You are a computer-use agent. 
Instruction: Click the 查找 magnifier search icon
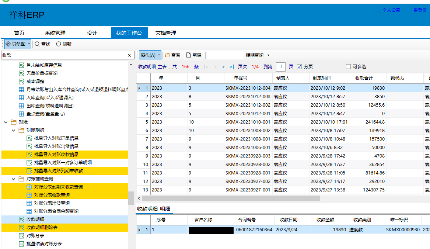(x=37, y=44)
